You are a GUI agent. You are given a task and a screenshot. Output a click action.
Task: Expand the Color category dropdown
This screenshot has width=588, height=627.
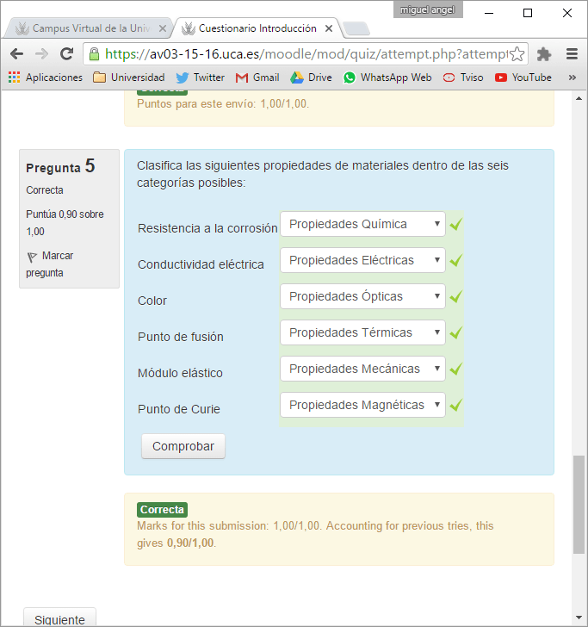362,296
